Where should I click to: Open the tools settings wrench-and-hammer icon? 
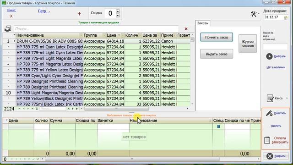(254, 14)
